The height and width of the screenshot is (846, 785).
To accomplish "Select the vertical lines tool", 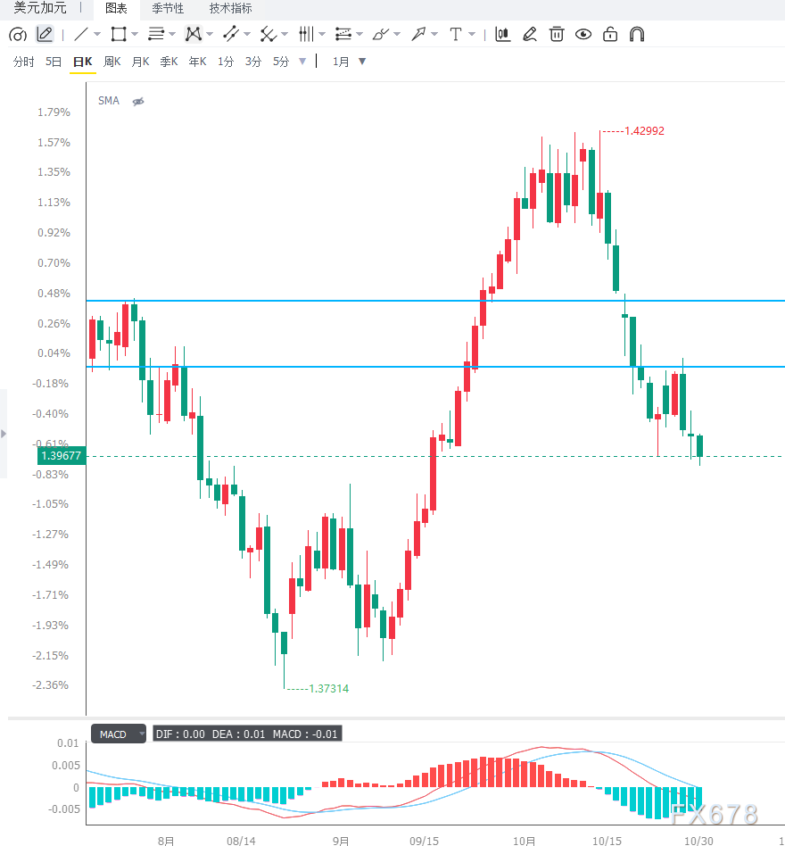I will pos(306,35).
